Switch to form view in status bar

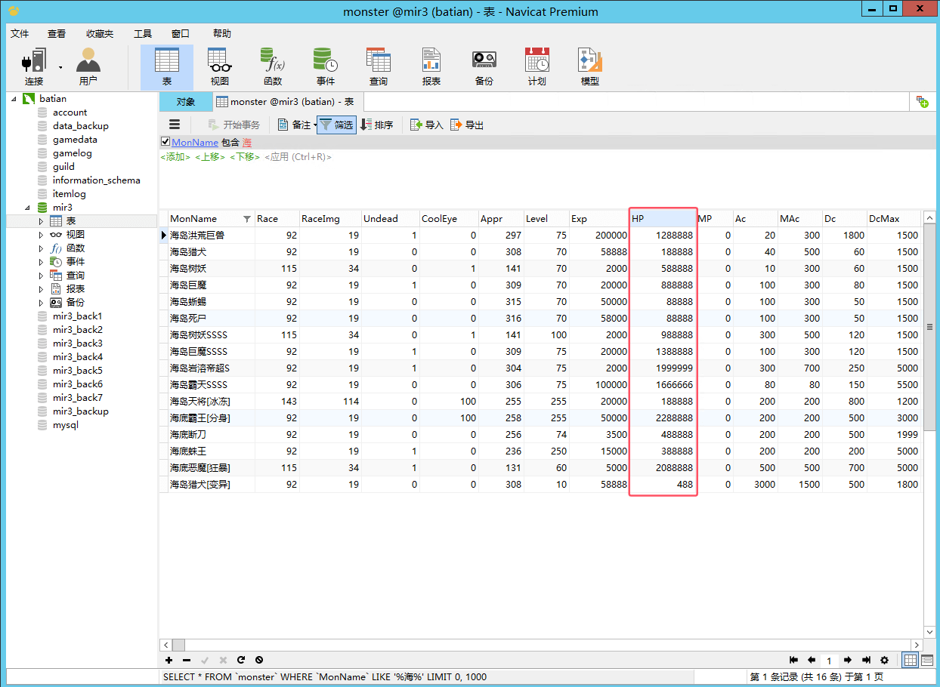coord(926,660)
